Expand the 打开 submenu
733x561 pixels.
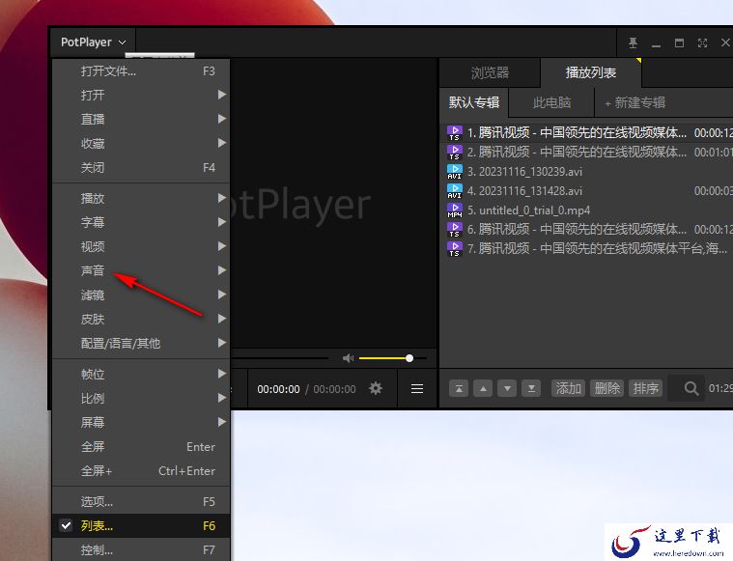pyautogui.click(x=141, y=95)
